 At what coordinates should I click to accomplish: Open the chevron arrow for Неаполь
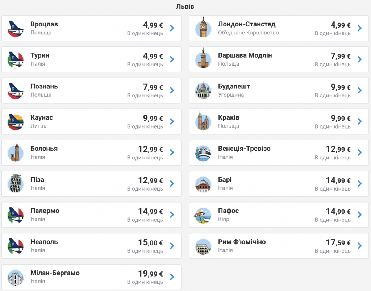click(172, 246)
